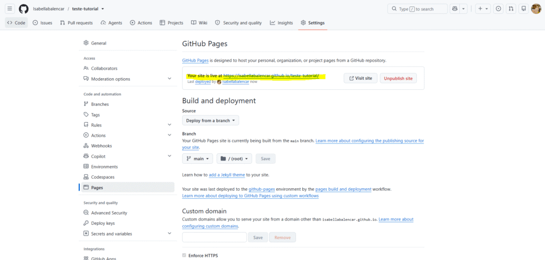Open the Insights tab
Viewport: 545px width, 260px height.
(x=282, y=23)
